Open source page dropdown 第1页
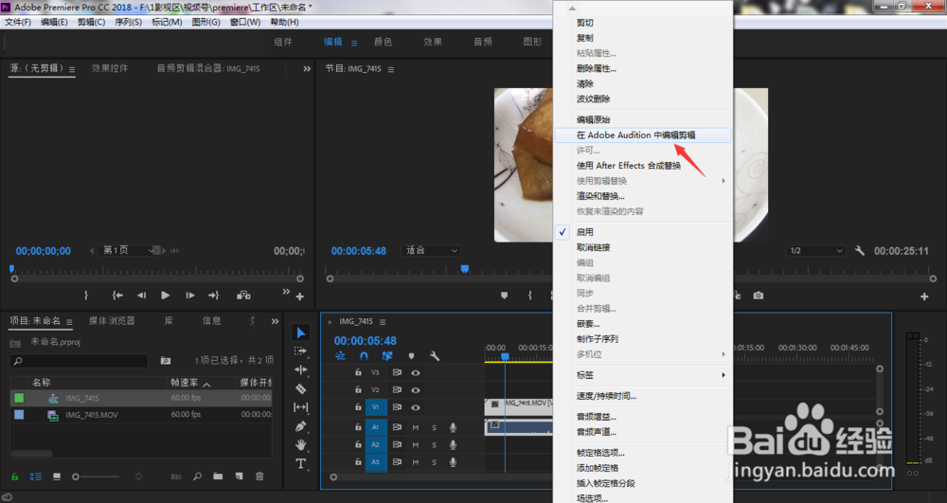This screenshot has height=503, width=947. [x=128, y=250]
